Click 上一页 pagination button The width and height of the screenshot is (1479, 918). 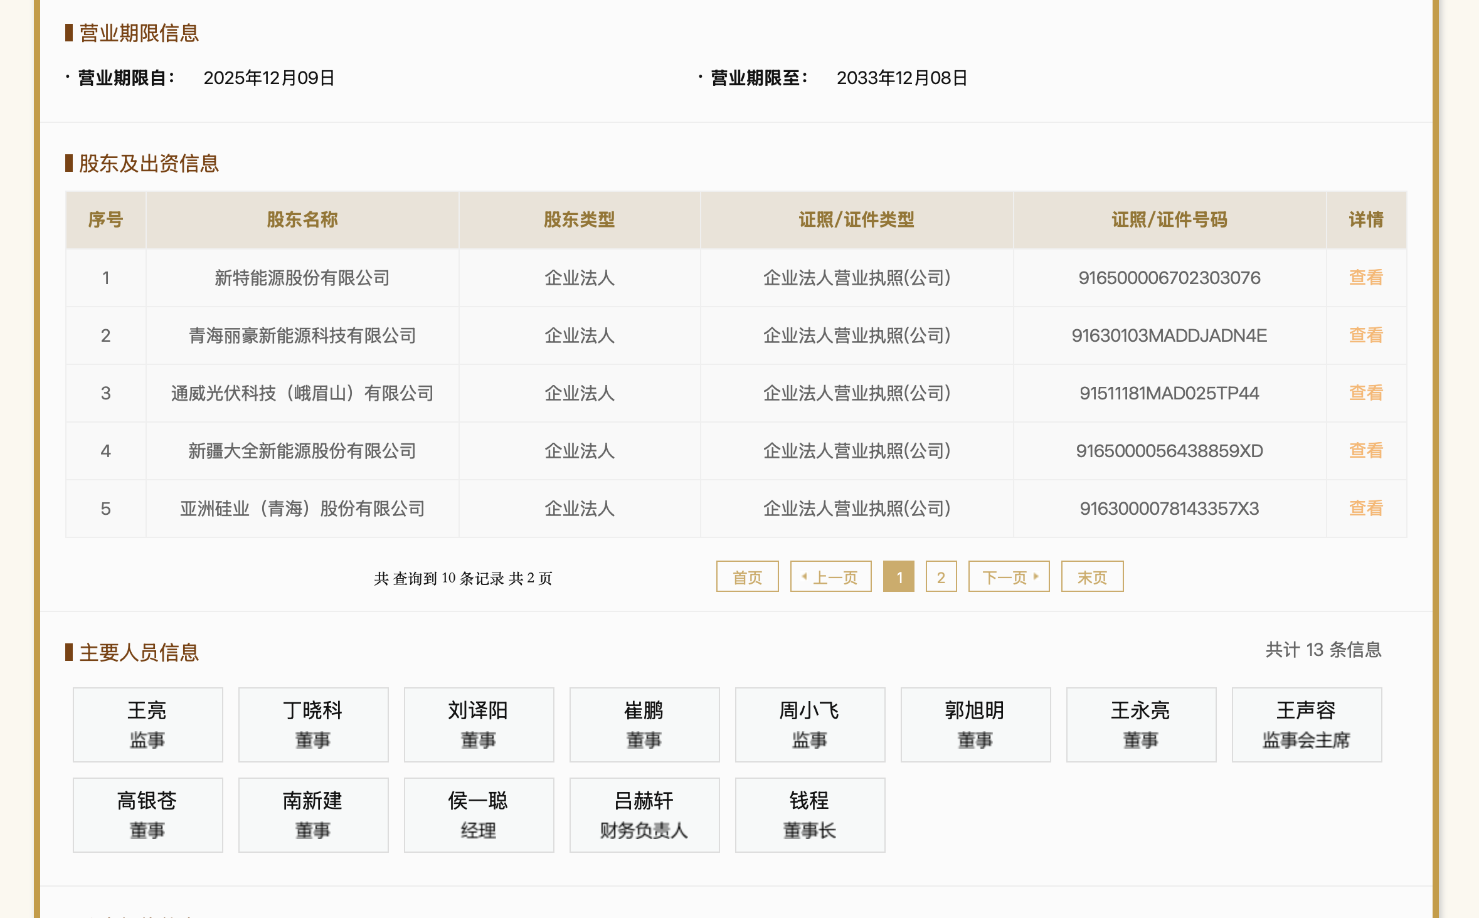click(830, 576)
